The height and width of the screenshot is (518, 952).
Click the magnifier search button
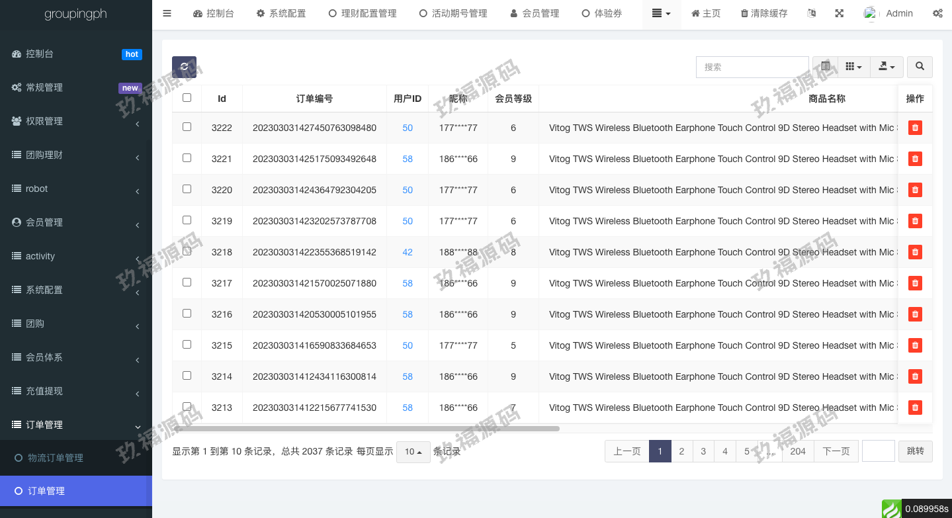pos(920,67)
